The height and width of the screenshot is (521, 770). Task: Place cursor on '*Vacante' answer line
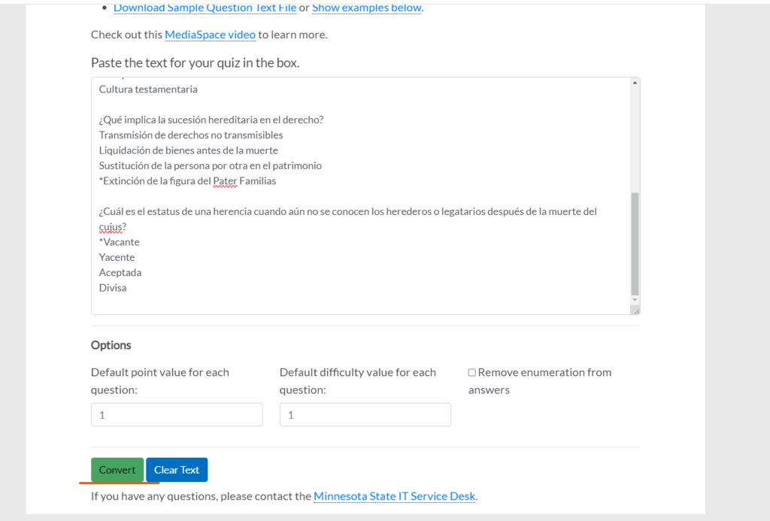[120, 242]
